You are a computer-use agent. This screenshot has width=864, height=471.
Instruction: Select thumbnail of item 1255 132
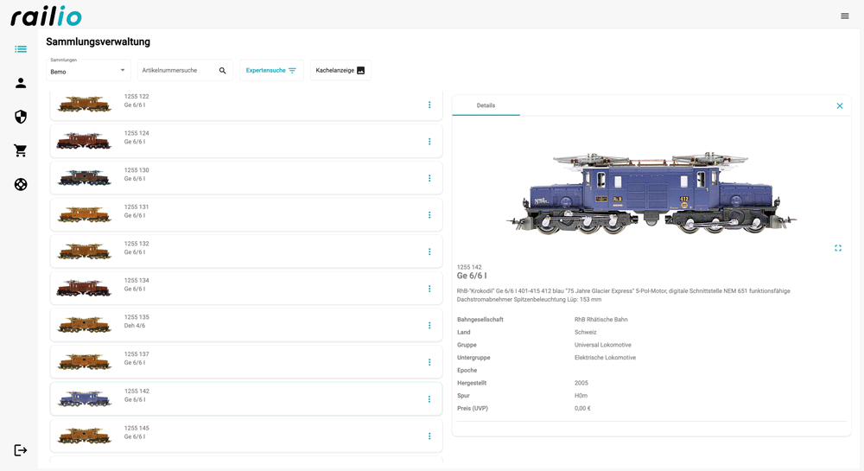(84, 251)
